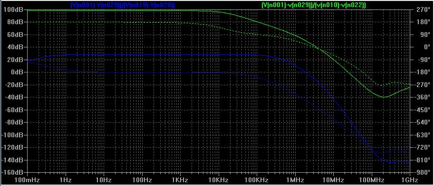Click the -810° phase axis label
The height and width of the screenshot is (186, 434).
click(422, 160)
